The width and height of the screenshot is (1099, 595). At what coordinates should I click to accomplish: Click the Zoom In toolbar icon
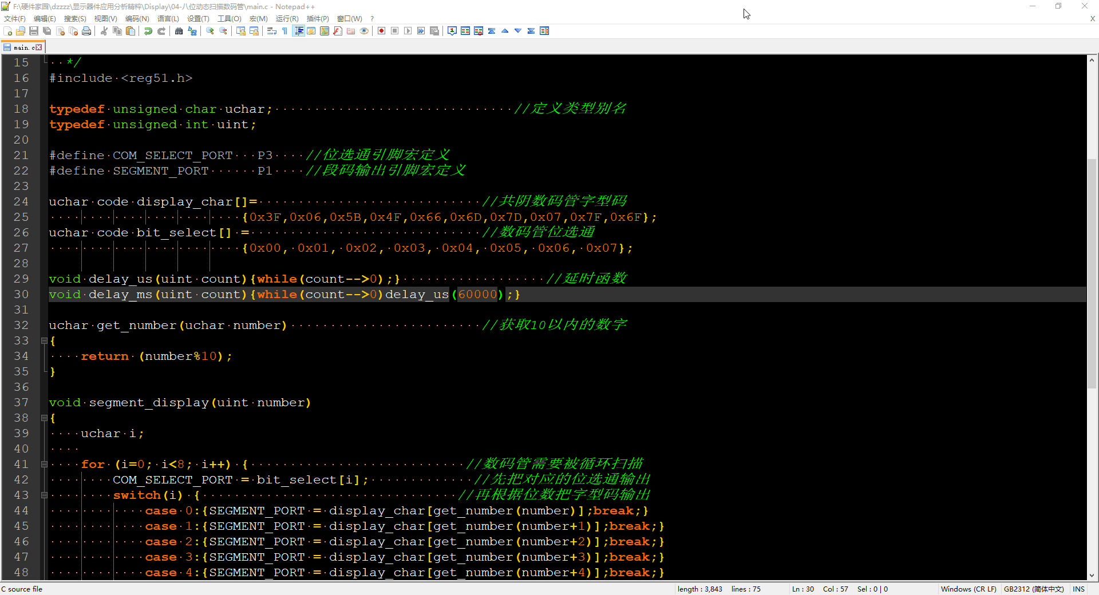click(209, 31)
